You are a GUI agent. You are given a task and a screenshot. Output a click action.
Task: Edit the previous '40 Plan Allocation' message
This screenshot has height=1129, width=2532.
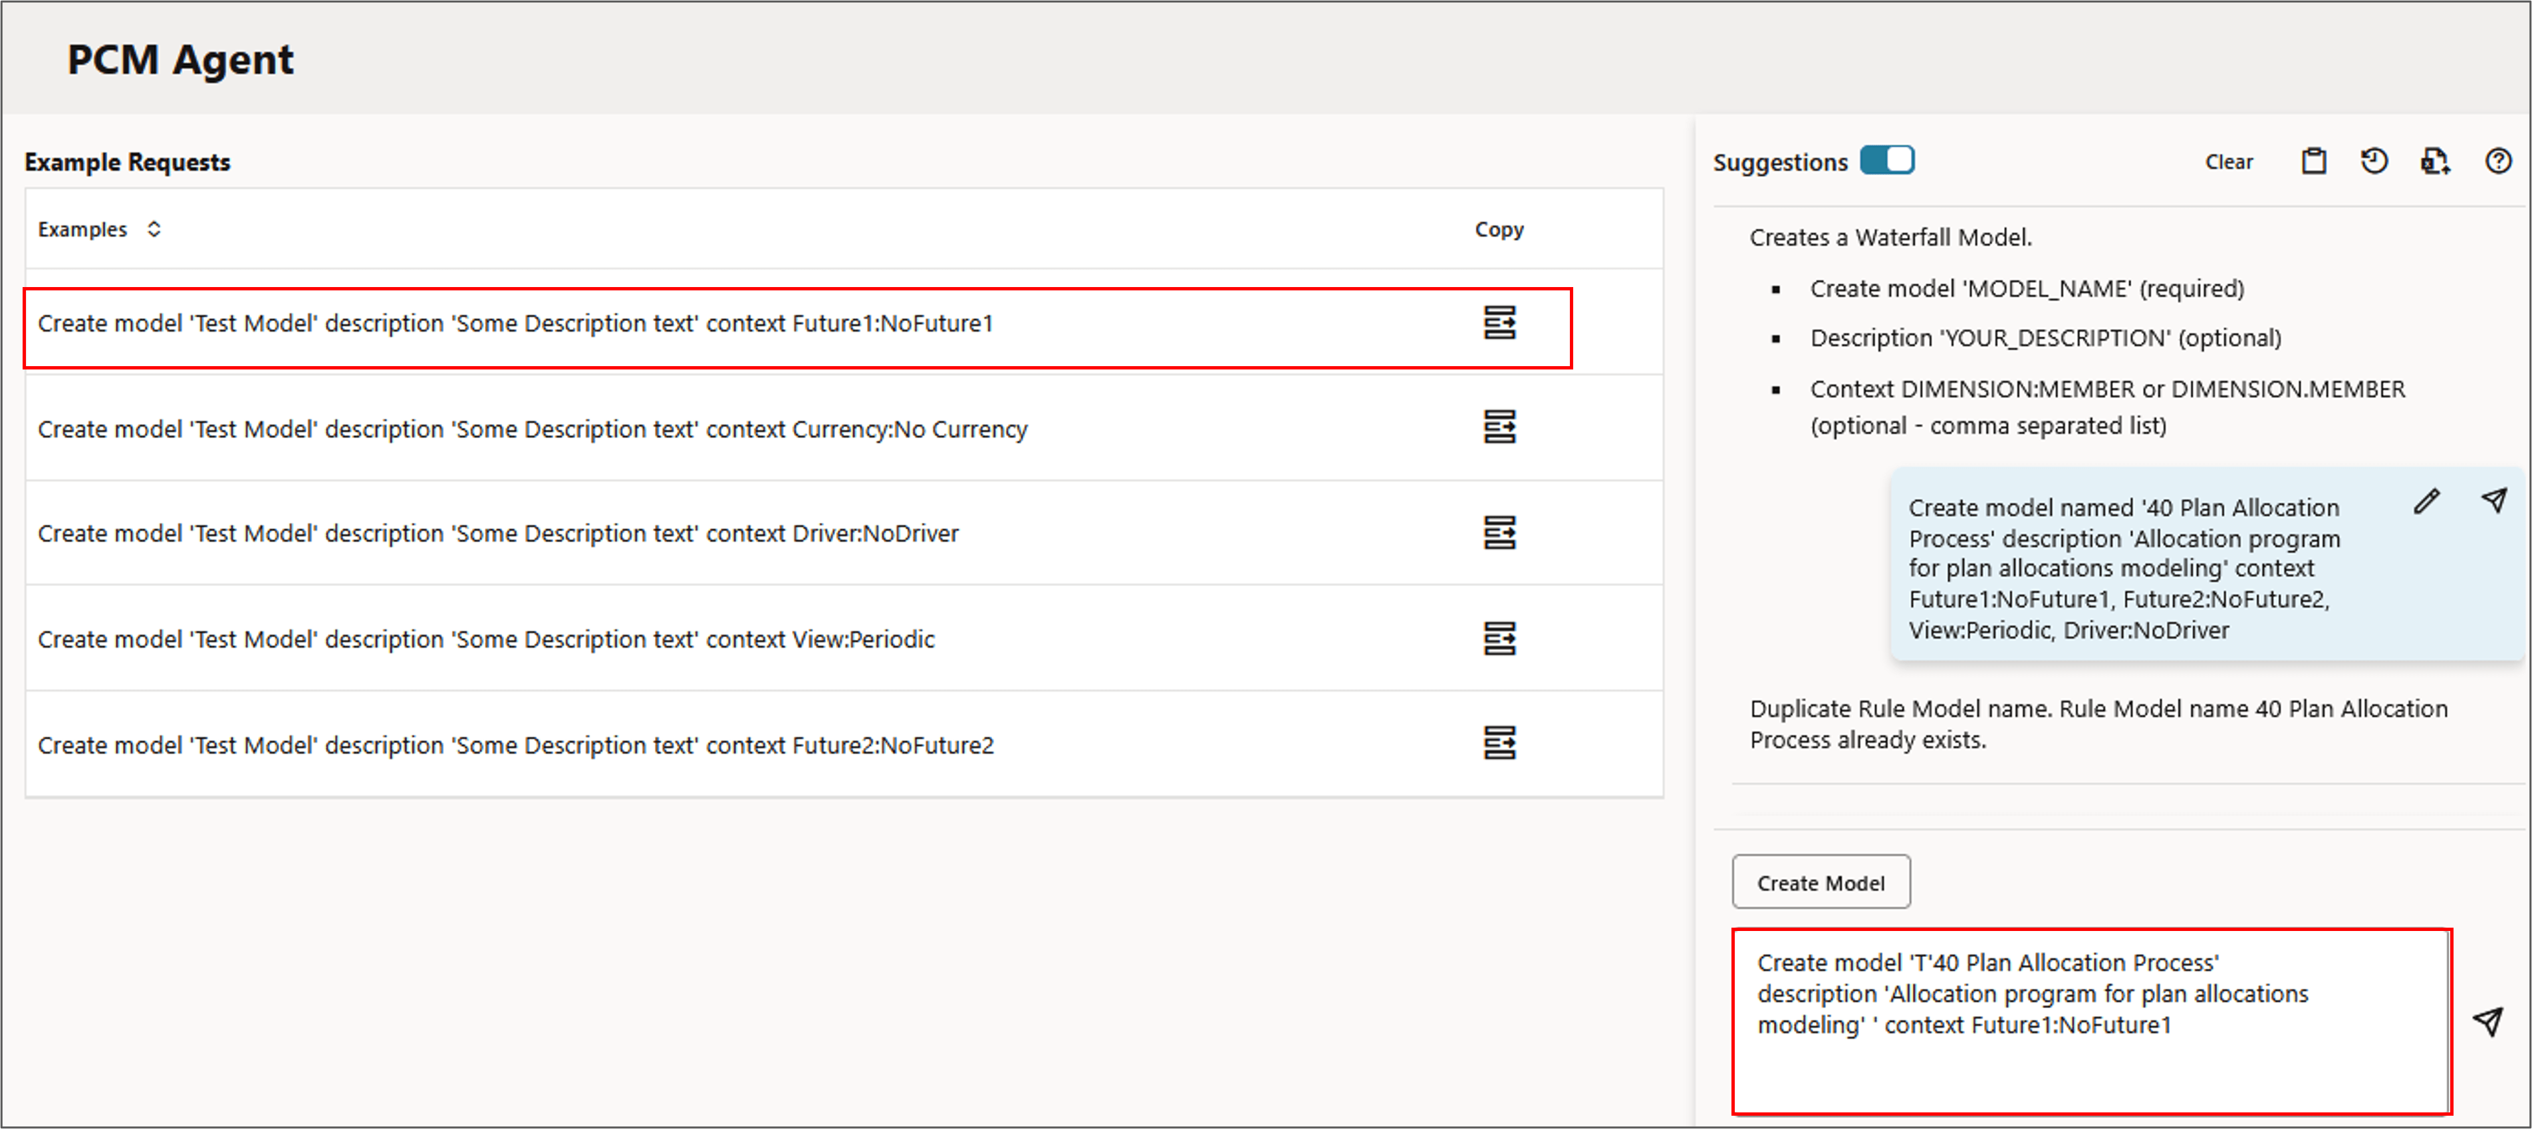[2426, 502]
